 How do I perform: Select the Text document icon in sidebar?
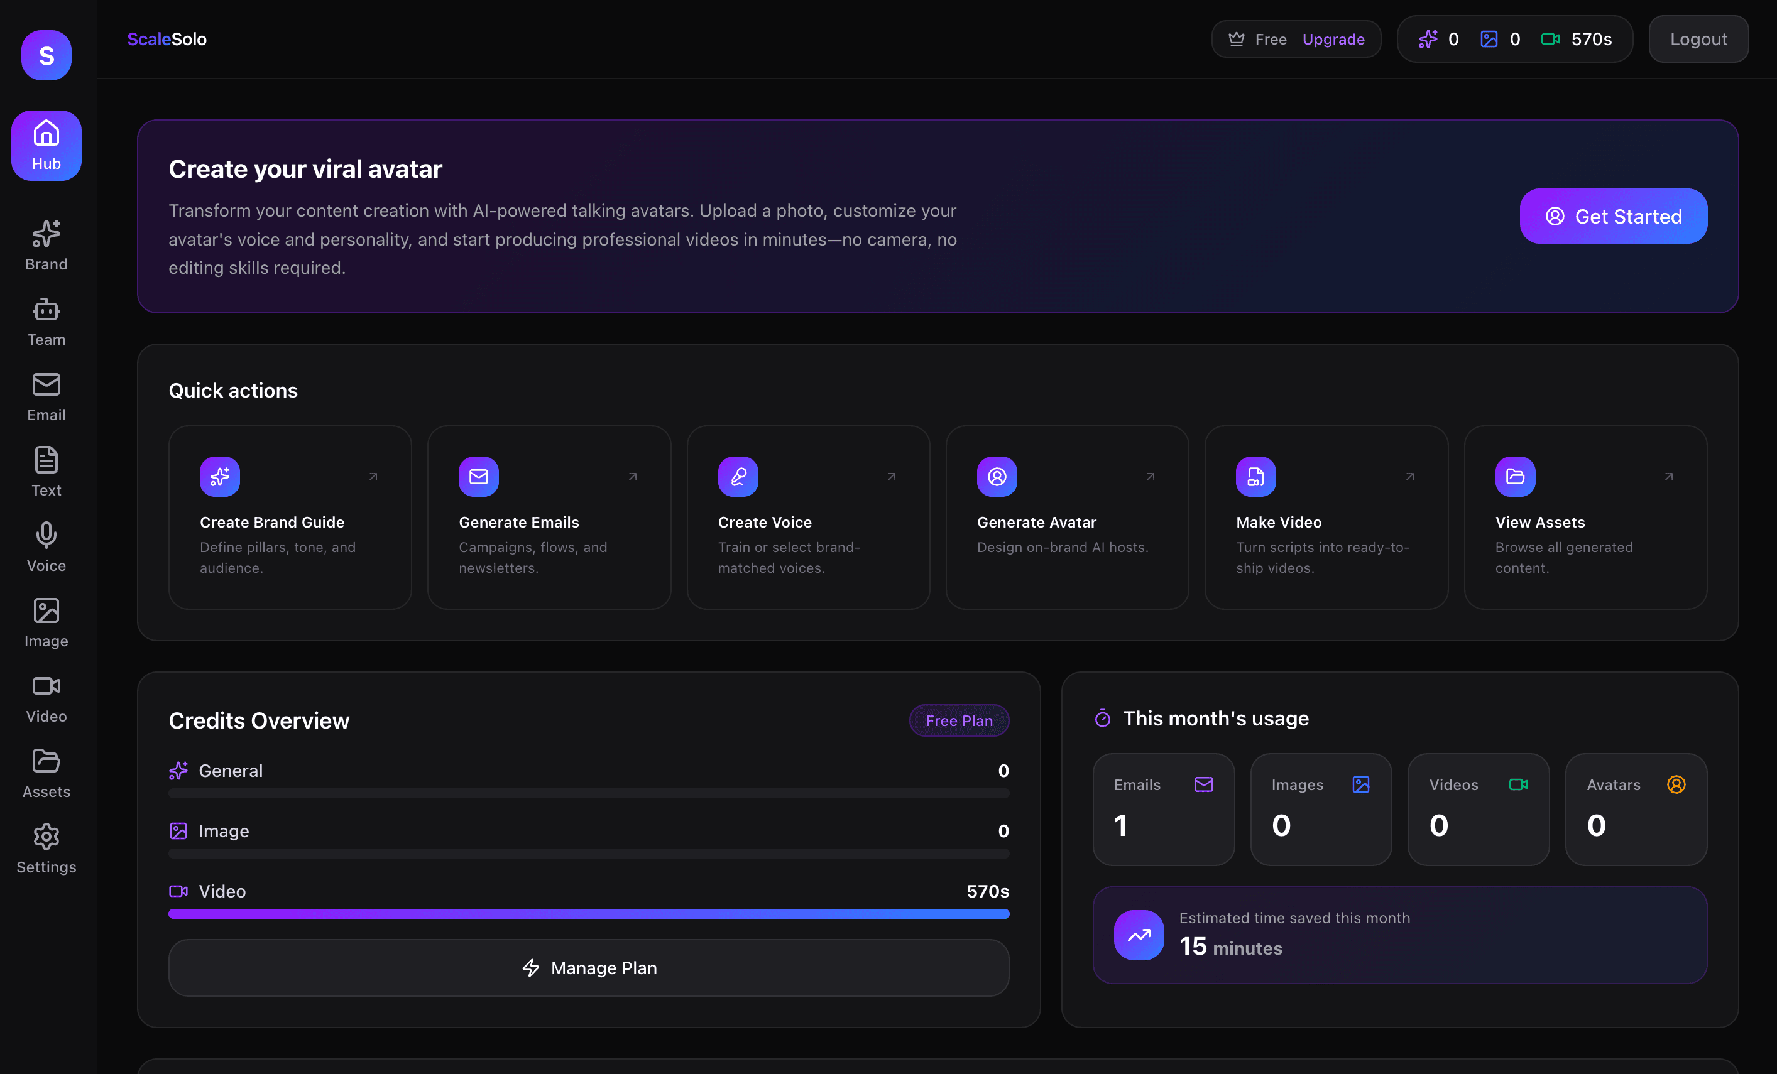(x=45, y=460)
